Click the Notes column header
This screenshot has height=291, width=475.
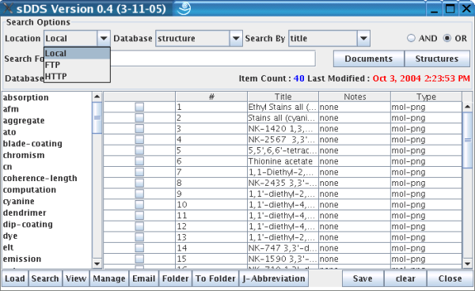click(355, 96)
